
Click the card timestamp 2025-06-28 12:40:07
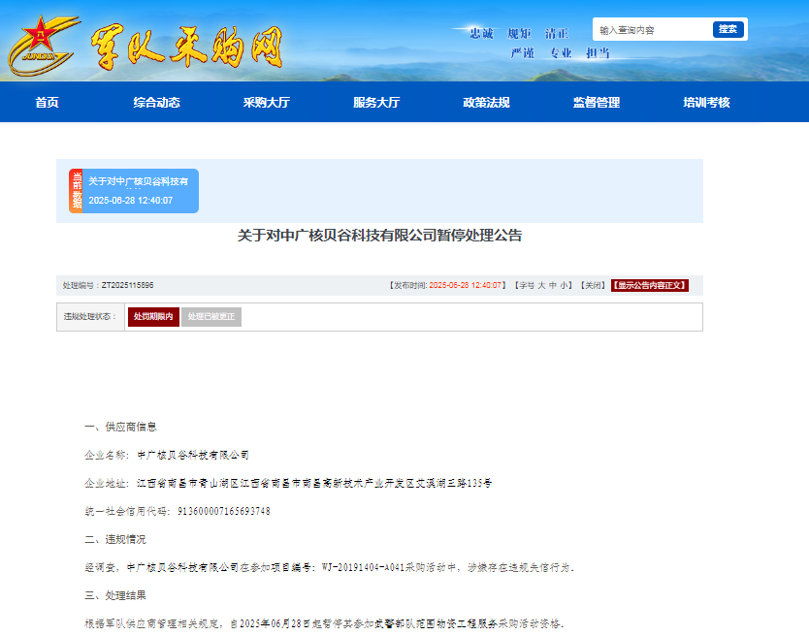point(131,201)
